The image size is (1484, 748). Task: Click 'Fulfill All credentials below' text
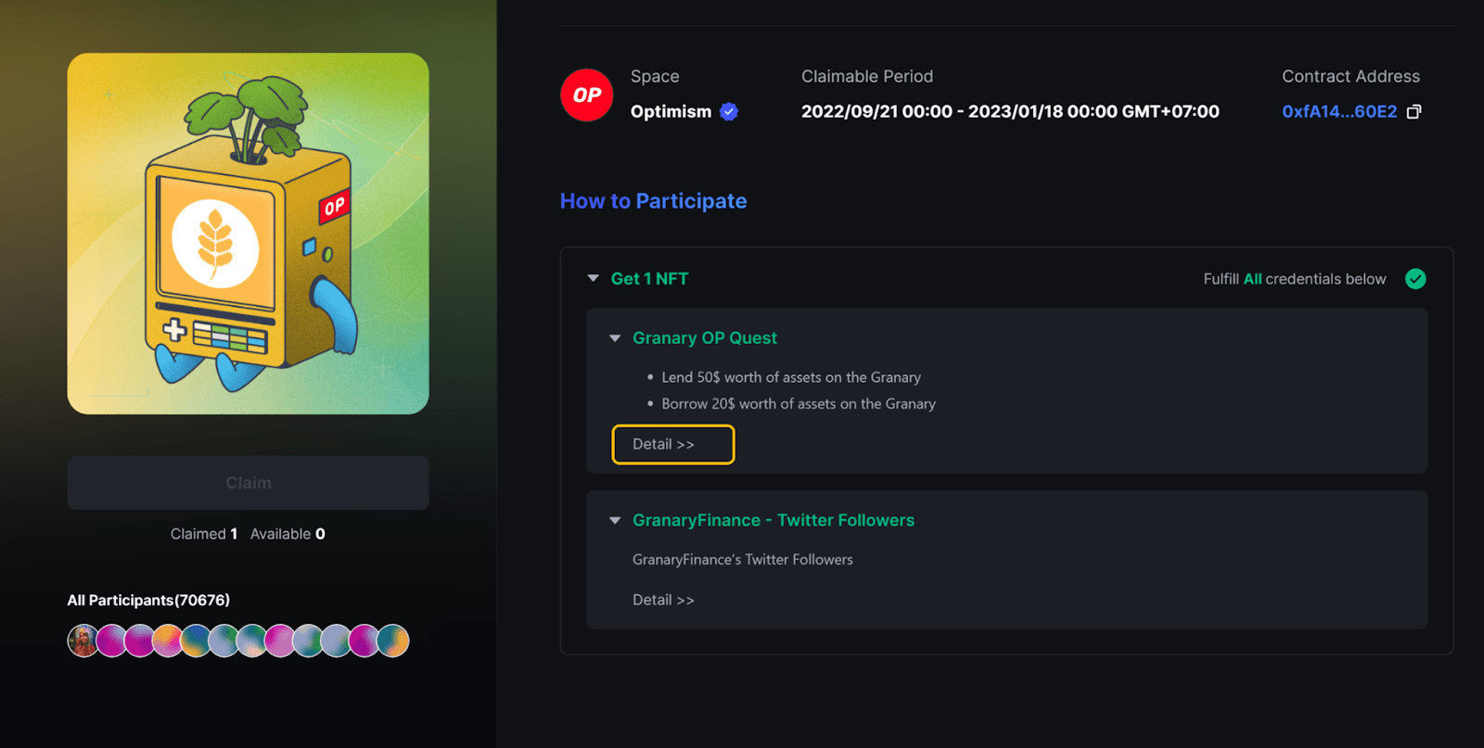[x=1295, y=279]
